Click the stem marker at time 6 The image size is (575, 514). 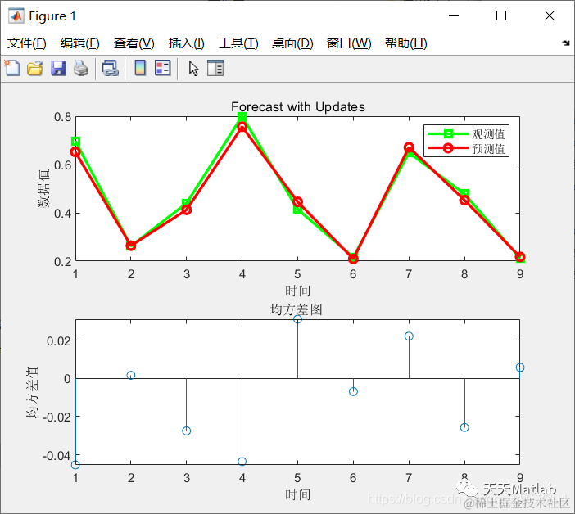[353, 391]
